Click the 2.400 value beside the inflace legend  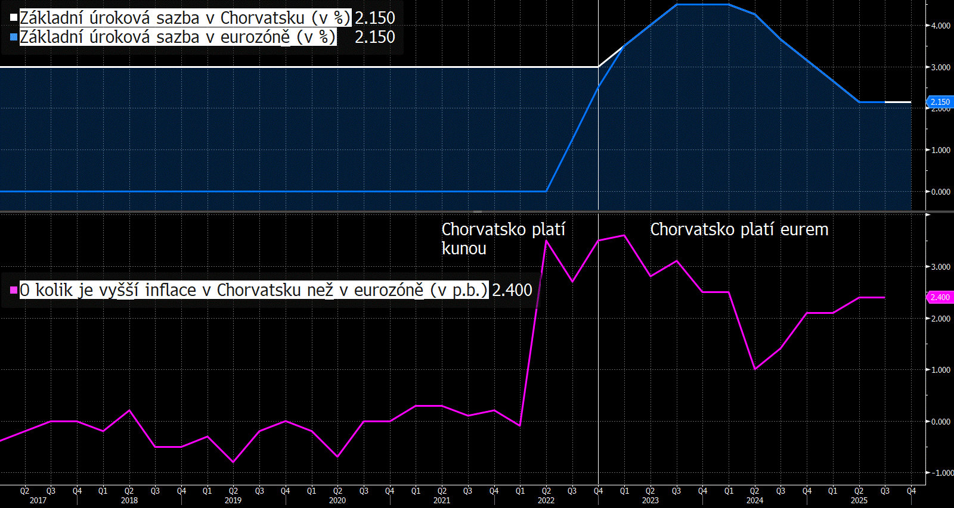[512, 290]
